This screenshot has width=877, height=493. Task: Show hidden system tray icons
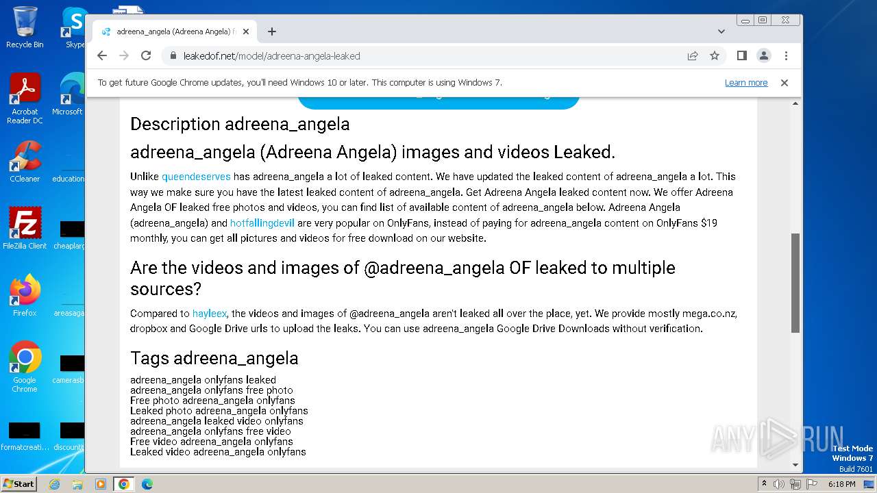click(x=764, y=484)
